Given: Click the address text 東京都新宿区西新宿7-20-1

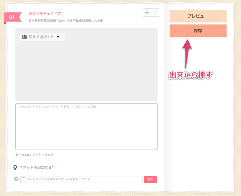Looking at the screenshot, I should tap(47, 21).
